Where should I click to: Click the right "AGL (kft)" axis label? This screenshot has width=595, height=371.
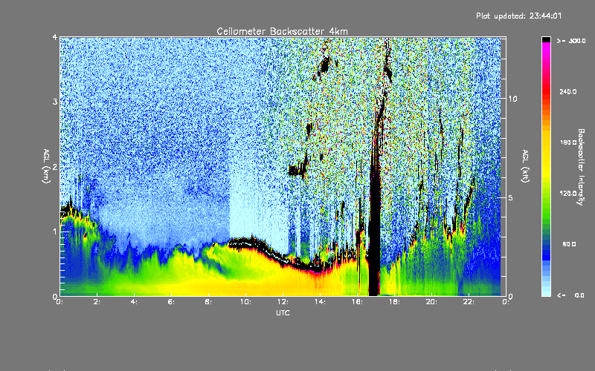click(x=525, y=166)
